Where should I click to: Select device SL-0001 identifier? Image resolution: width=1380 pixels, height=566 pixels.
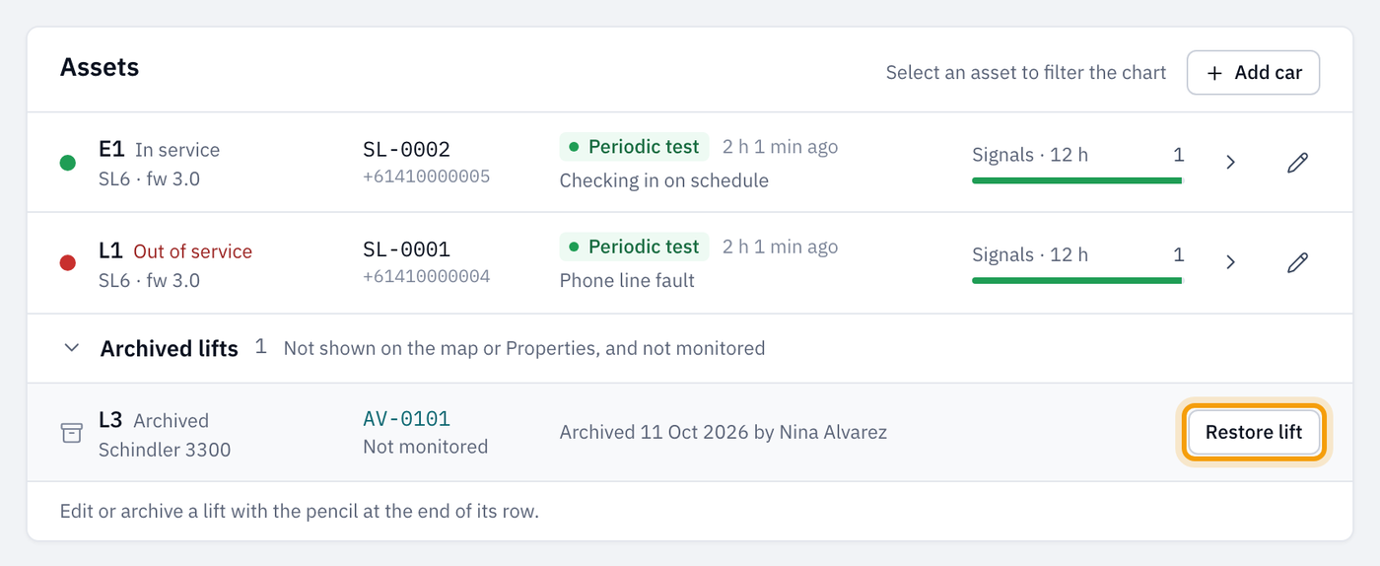click(x=406, y=249)
